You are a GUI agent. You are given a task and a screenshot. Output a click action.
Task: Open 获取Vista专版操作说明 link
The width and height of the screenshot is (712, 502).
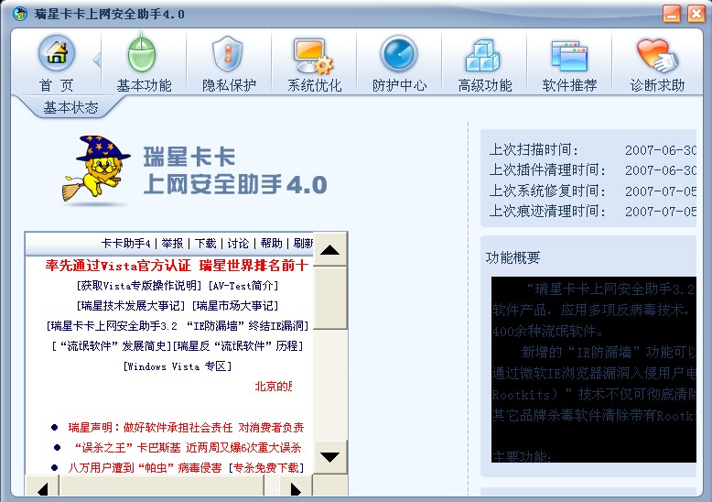coord(139,286)
